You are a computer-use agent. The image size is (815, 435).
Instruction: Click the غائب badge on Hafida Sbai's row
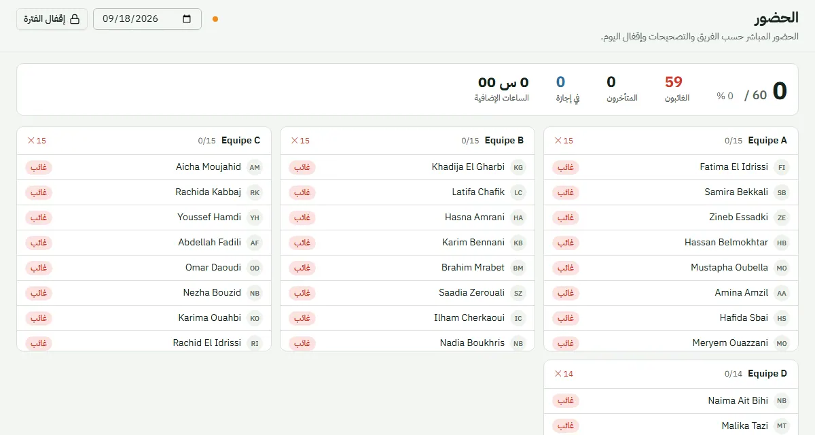tap(566, 318)
